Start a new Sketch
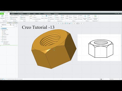The height and width of the screenshot is (91, 122). pyautogui.click(x=42, y=17)
